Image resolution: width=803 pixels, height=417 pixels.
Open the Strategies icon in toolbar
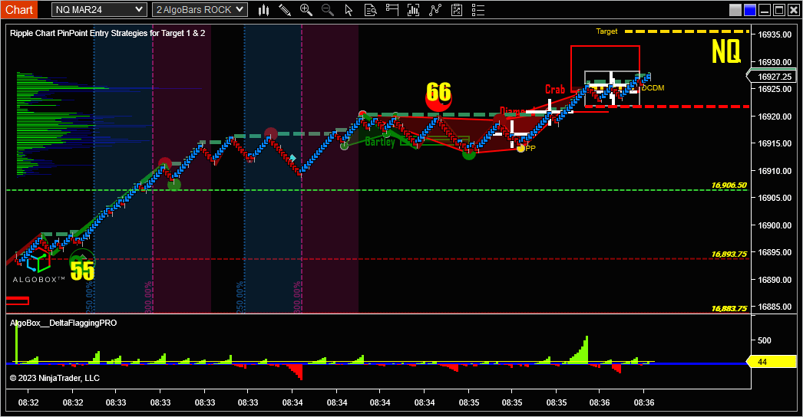coord(436,10)
